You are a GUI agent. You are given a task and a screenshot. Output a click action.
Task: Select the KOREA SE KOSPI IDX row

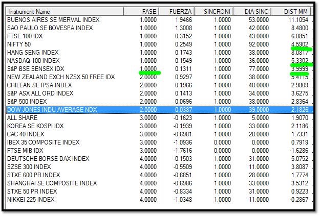pyautogui.click(x=160, y=126)
